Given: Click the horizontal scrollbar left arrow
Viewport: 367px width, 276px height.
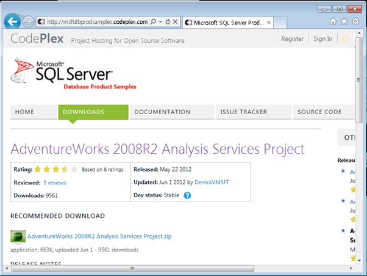Looking at the screenshot, I should [x=7, y=268].
